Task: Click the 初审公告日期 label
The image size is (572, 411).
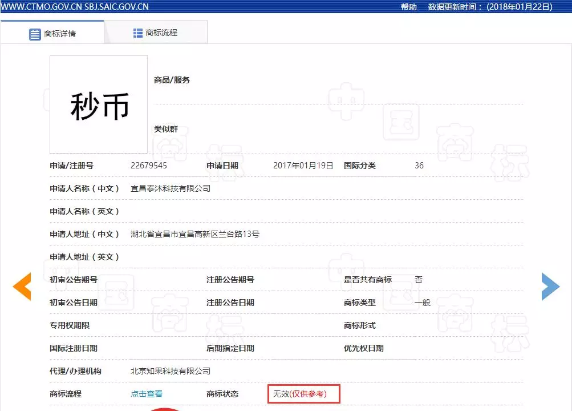Action: (74, 303)
